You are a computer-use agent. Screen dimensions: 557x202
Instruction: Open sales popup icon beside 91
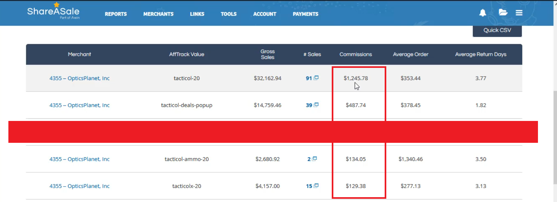pyautogui.click(x=316, y=78)
